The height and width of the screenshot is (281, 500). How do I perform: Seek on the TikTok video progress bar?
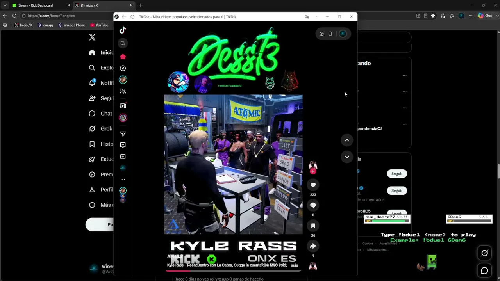coord(233,270)
